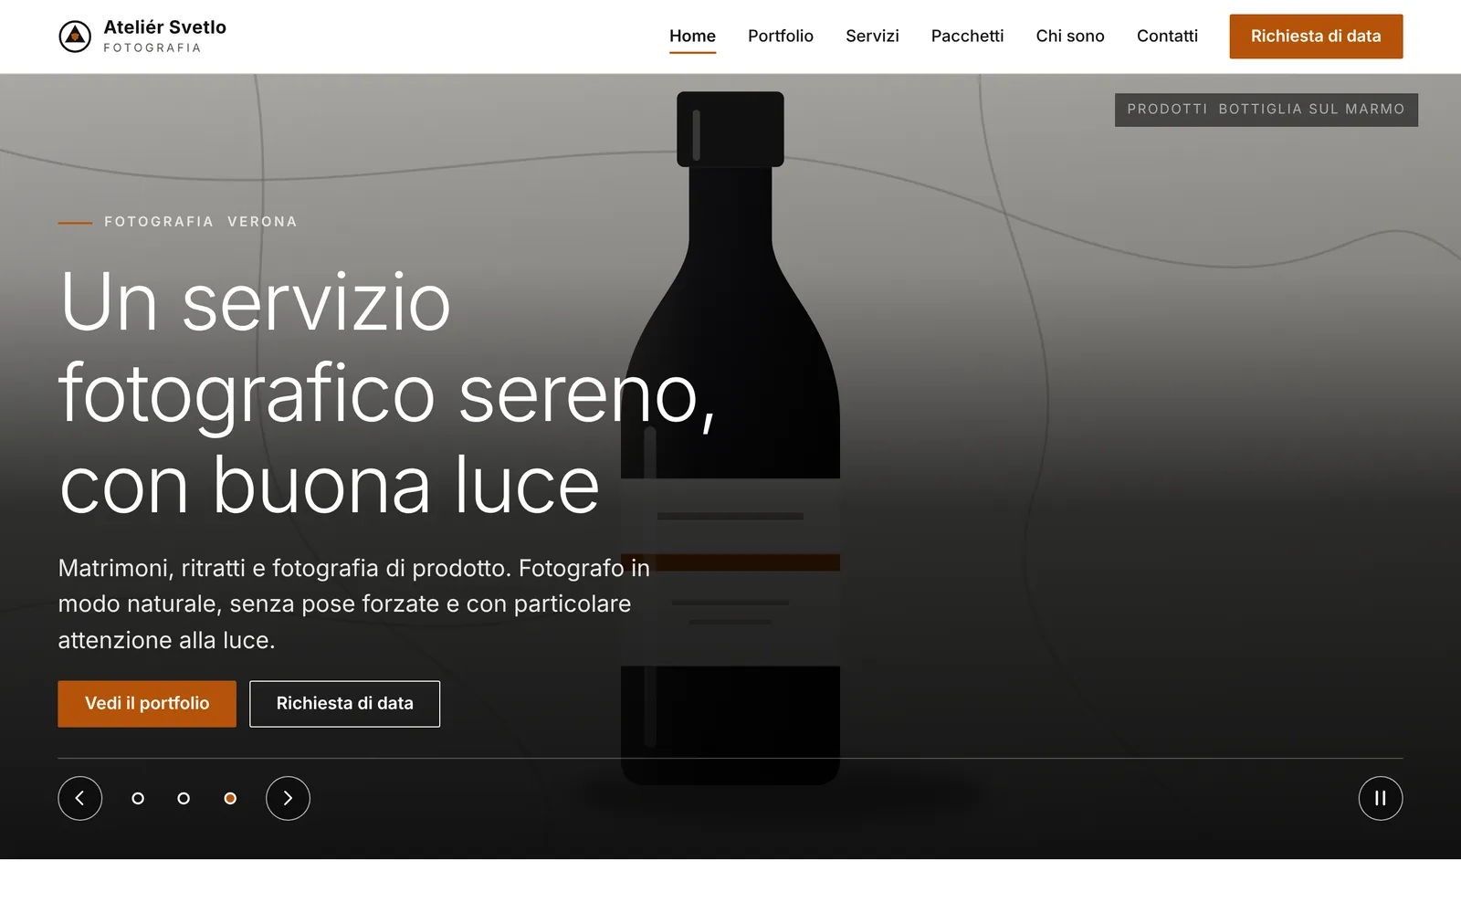Screen dimensions: 1461x913
Task: Click the Ateliér Svetlo brand name
Action: point(164,27)
